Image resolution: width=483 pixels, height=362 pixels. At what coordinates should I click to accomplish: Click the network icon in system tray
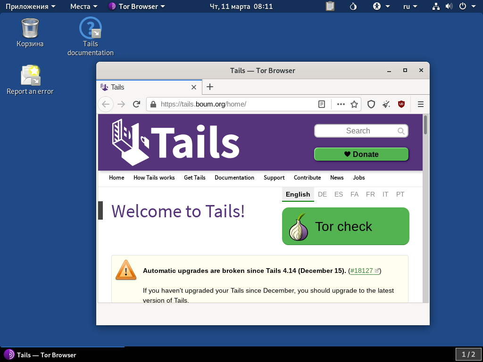tap(435, 6)
